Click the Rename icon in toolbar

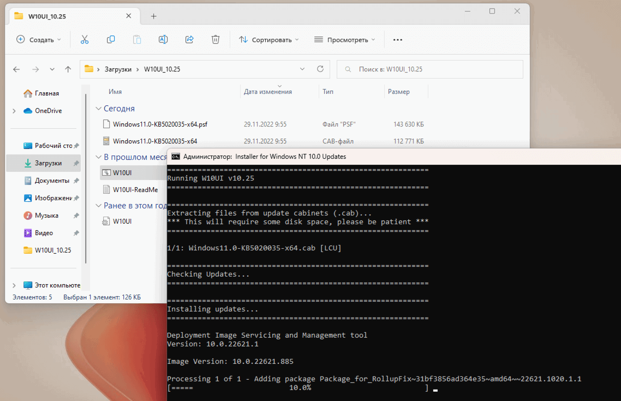click(x=163, y=40)
